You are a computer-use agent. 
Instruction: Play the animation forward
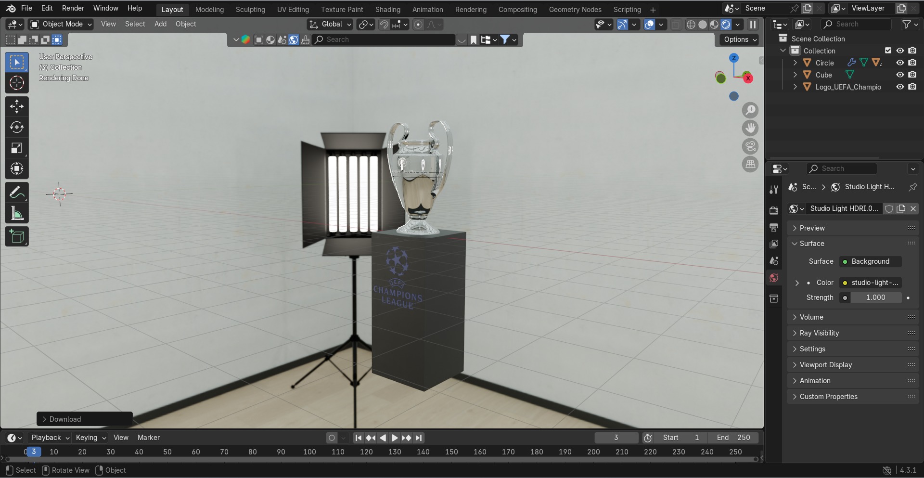[x=395, y=438]
